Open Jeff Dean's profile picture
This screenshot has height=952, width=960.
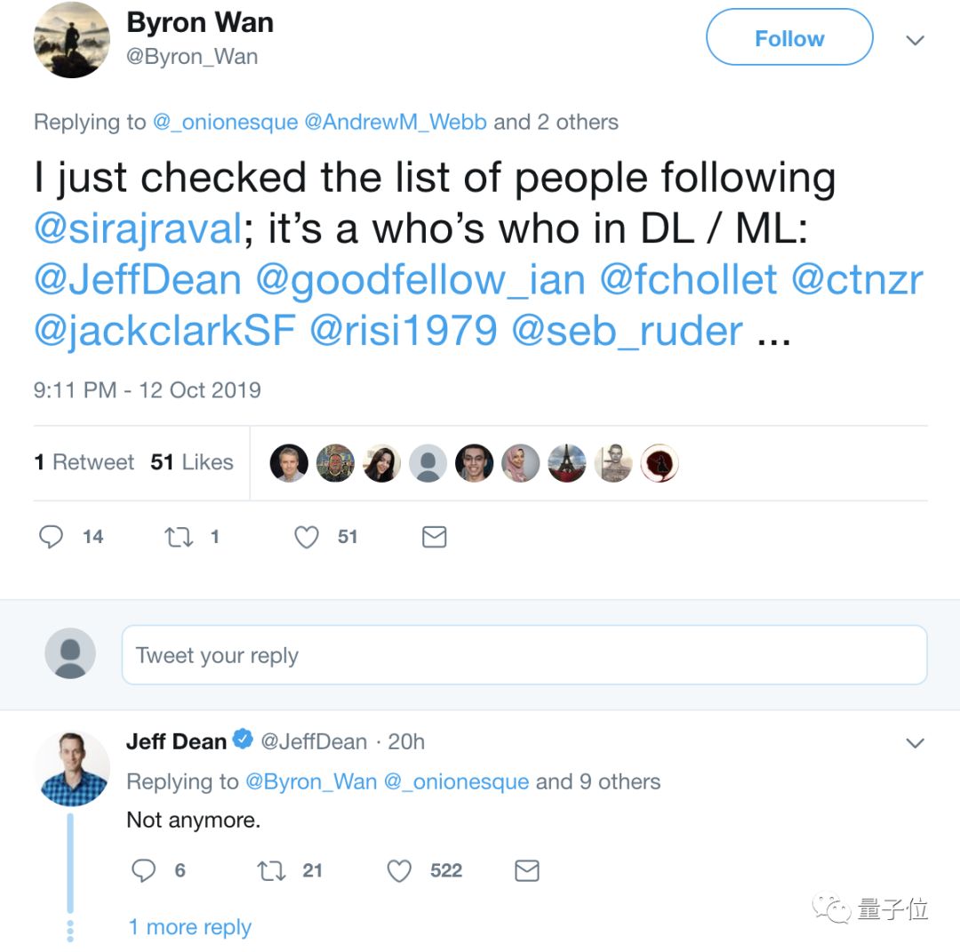(x=72, y=769)
